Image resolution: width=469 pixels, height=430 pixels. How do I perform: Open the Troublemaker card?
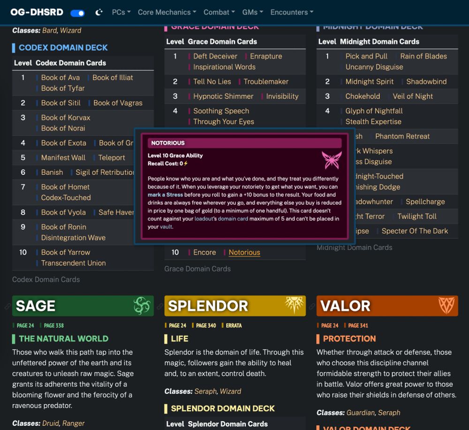(x=266, y=82)
